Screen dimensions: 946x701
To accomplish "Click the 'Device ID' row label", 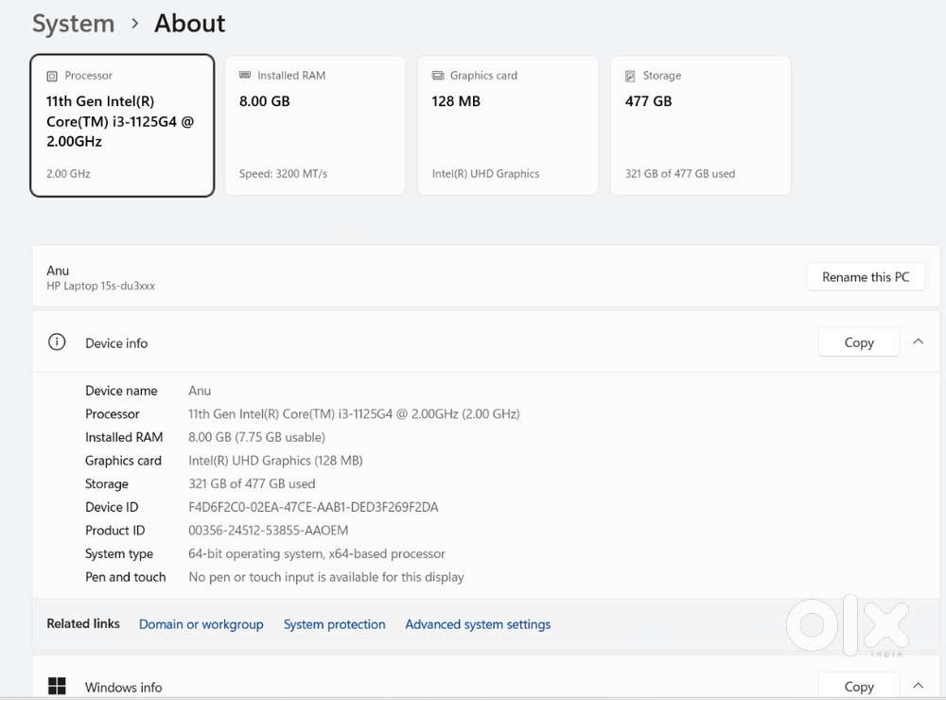I will 112,507.
